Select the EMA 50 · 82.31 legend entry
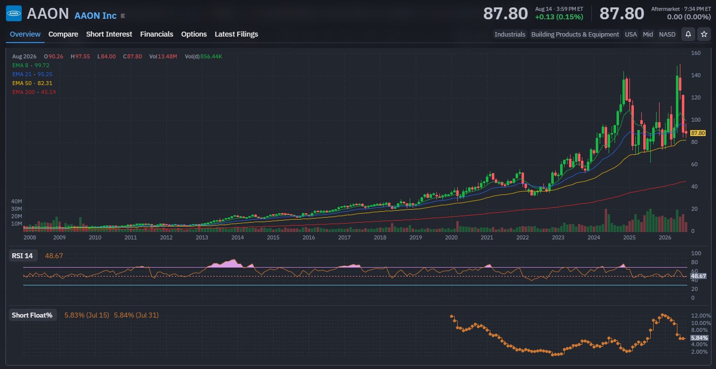716x369 pixels. point(32,83)
